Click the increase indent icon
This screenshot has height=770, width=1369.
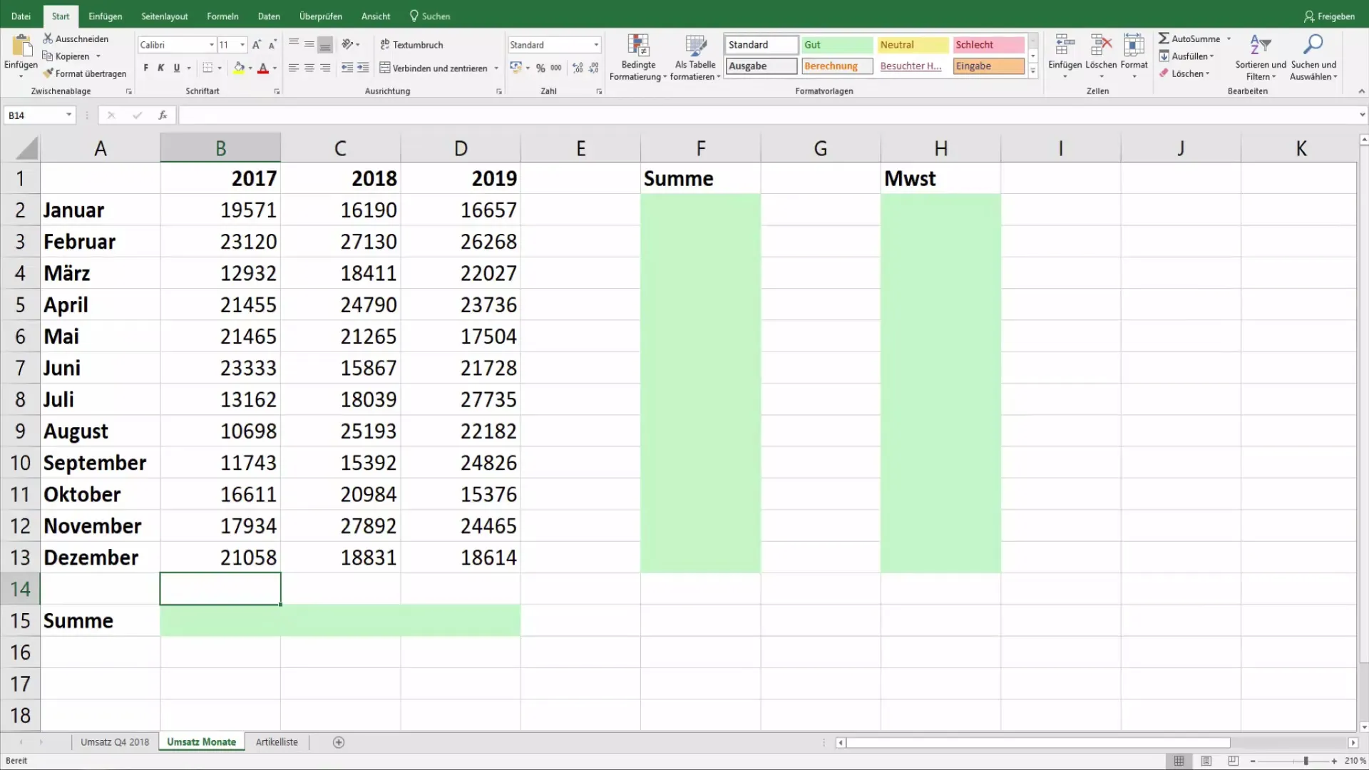(x=363, y=68)
